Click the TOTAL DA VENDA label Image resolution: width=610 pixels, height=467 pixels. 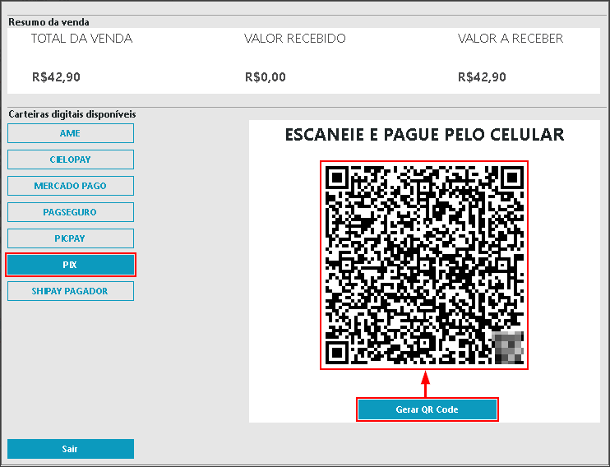tap(81, 38)
